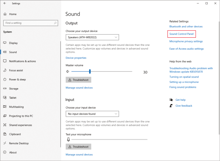Go to the Multitasking settings section
Viewport: 220px width, 161px height.
(16, 107)
